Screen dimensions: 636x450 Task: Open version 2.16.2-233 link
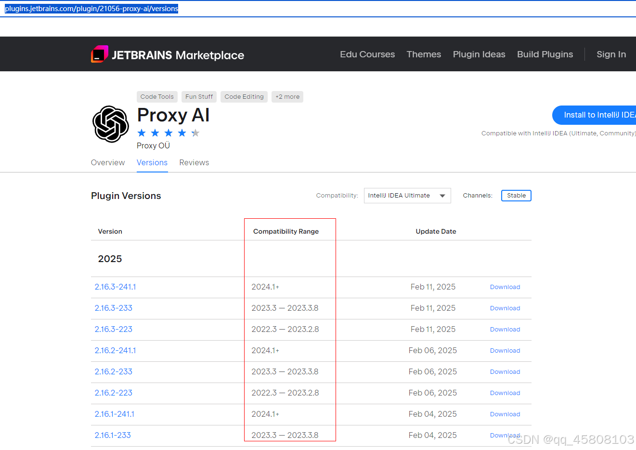(113, 372)
